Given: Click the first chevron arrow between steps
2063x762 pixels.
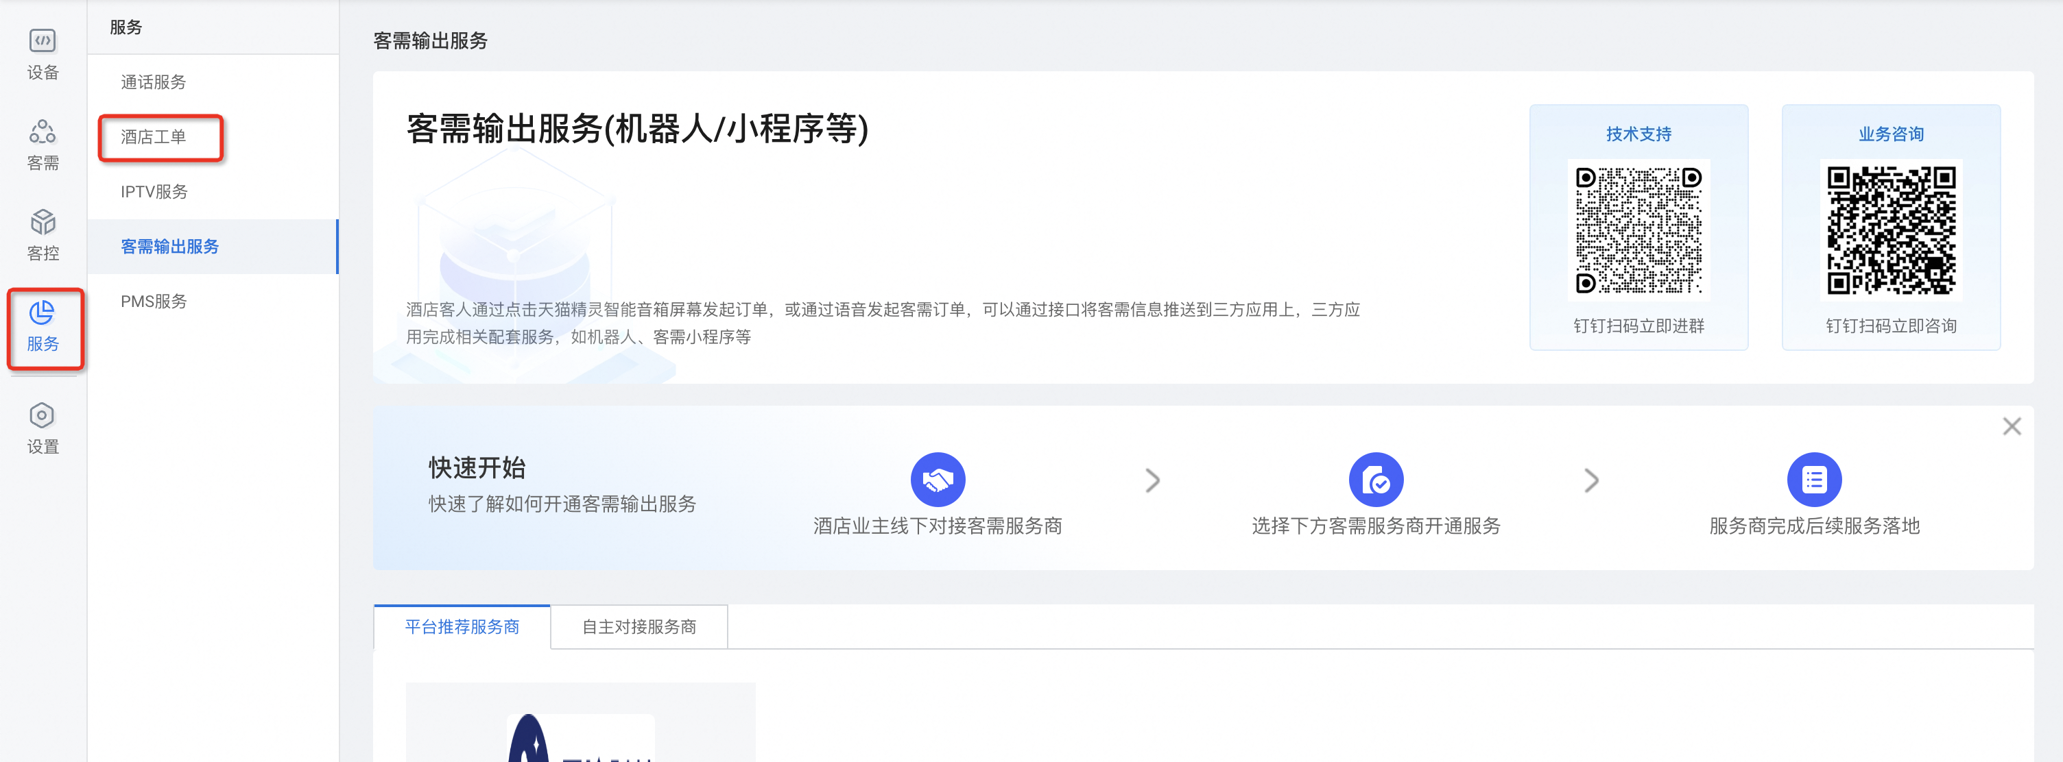Looking at the screenshot, I should pos(1152,480).
